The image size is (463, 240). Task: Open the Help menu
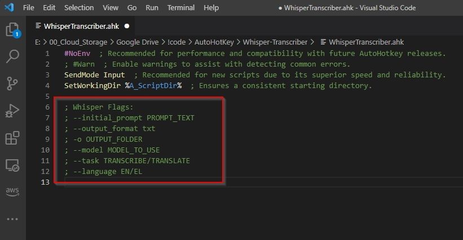[211, 8]
